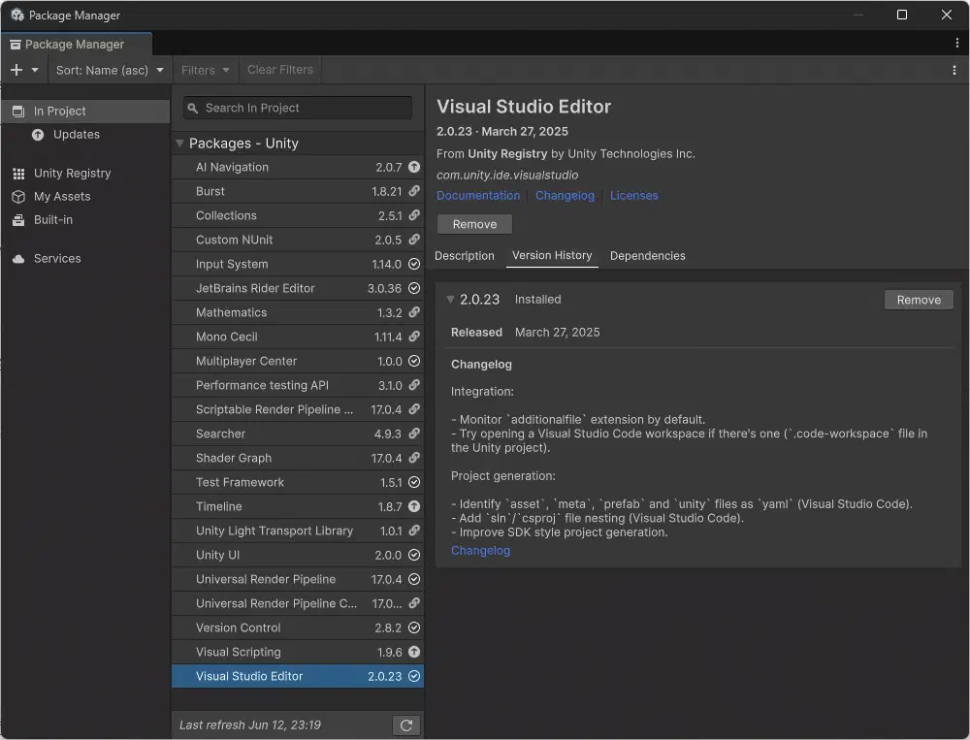Select the In Project sidebar icon
The width and height of the screenshot is (970, 740).
[x=16, y=111]
